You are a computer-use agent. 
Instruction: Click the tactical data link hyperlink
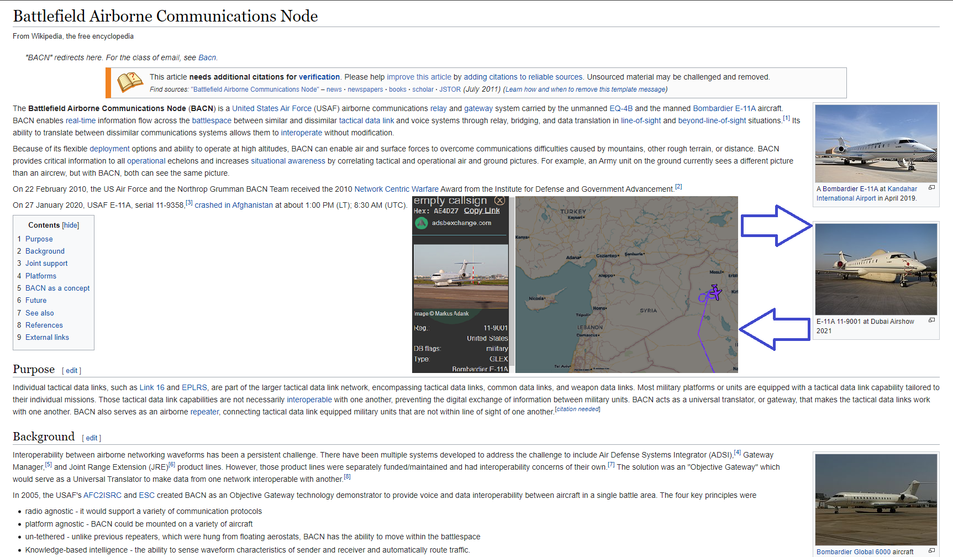(366, 121)
